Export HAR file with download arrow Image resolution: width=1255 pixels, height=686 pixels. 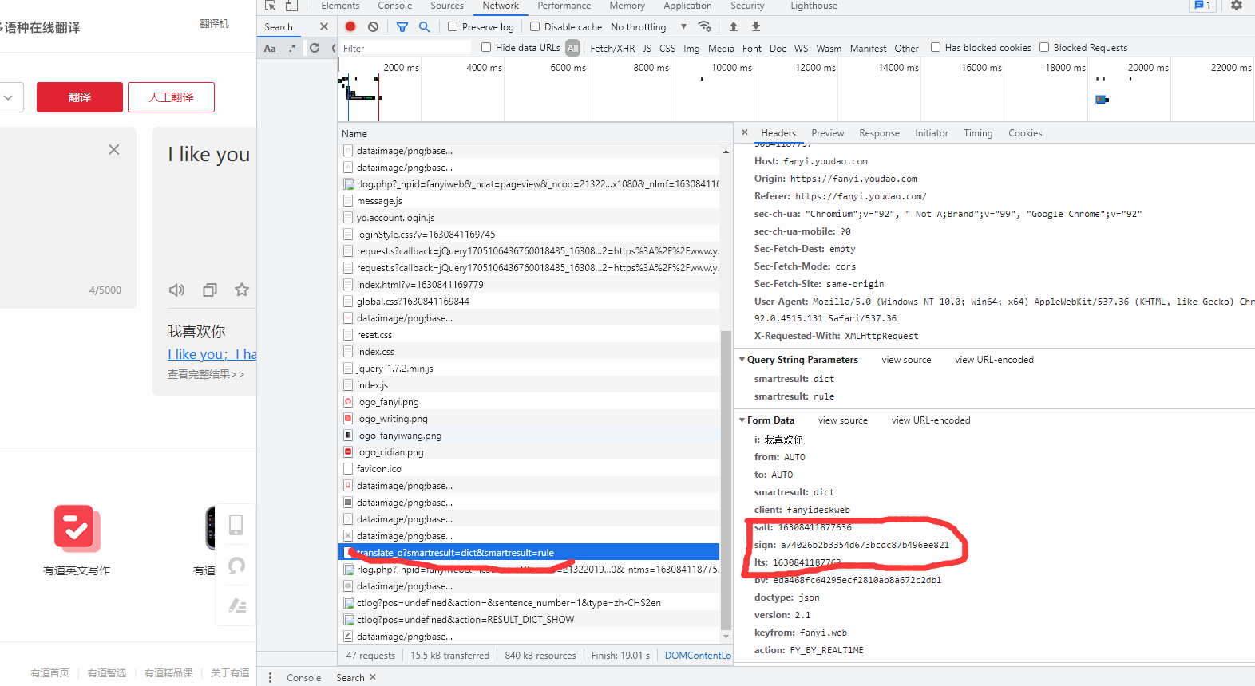point(756,26)
